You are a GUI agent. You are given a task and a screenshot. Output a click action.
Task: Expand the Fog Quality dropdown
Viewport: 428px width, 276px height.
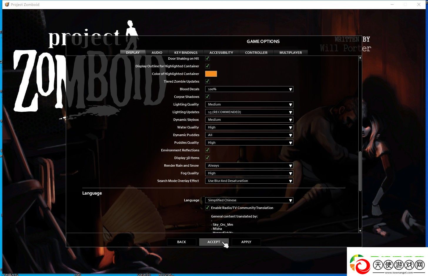pyautogui.click(x=249, y=173)
